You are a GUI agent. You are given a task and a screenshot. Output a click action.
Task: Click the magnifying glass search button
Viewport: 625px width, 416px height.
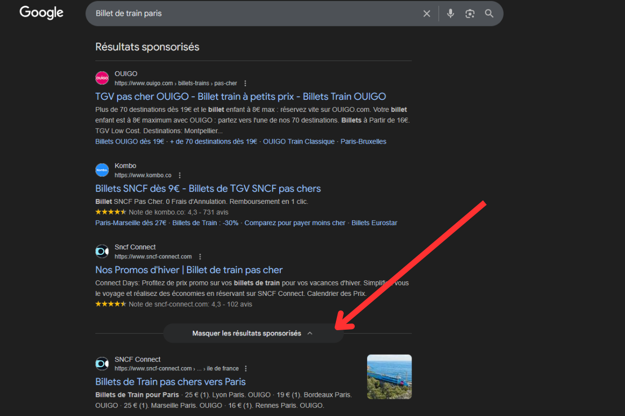tap(489, 14)
